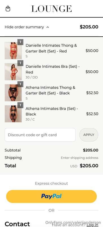Screen dimensions: 103x227
Task: Click the PayPal logo text
Action: [51, 196]
